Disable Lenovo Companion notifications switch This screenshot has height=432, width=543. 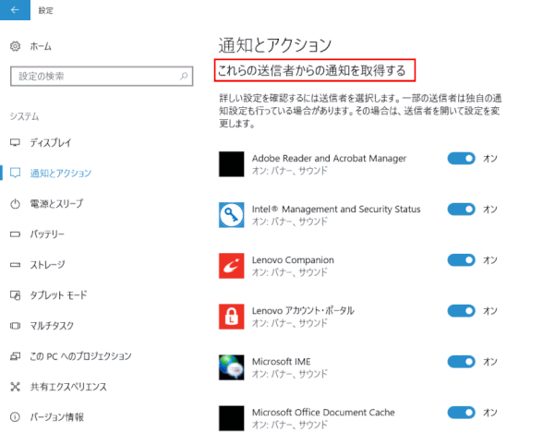pyautogui.click(x=462, y=260)
